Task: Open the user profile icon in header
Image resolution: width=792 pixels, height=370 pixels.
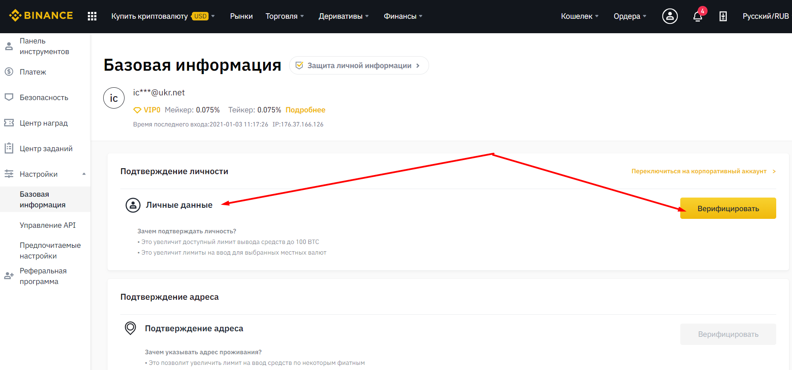Action: (670, 16)
